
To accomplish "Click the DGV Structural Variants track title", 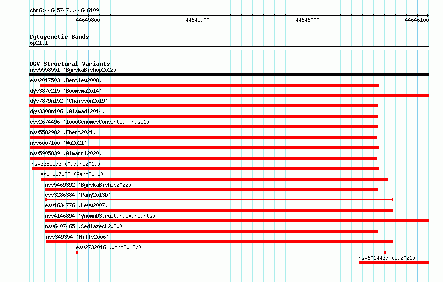I will click(70, 64).
